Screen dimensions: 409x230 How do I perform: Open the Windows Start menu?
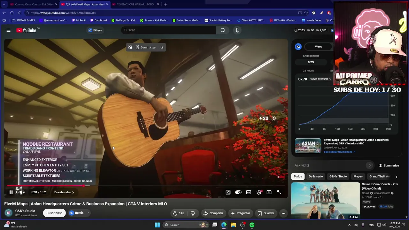157,225
